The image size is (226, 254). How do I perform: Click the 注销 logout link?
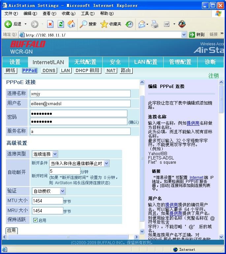point(213,76)
